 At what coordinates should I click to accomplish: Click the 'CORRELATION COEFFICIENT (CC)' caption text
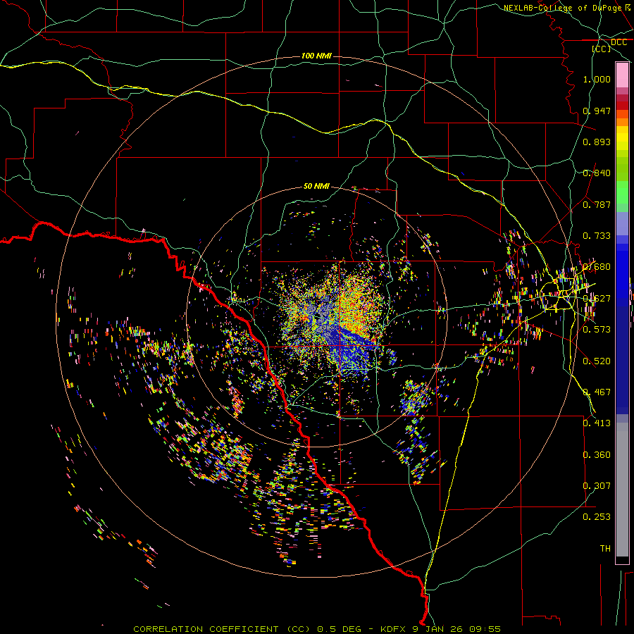(x=222, y=629)
